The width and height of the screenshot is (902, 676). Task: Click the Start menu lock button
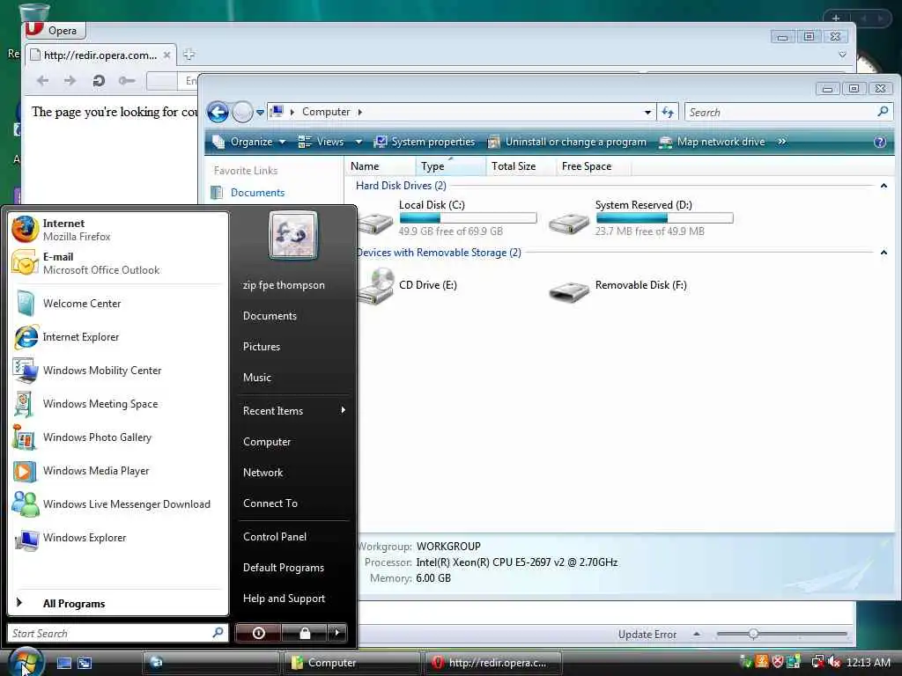coord(304,633)
